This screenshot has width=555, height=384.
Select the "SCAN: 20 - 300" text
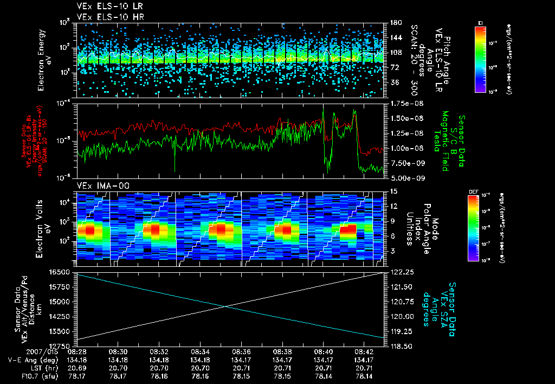pos(414,60)
